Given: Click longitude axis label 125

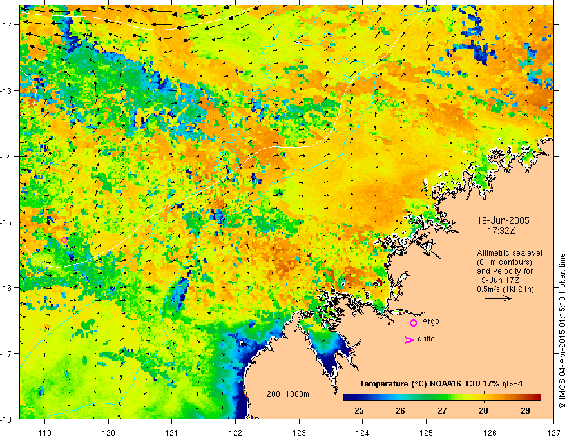Looking at the screenshot, I should pos(427,433).
